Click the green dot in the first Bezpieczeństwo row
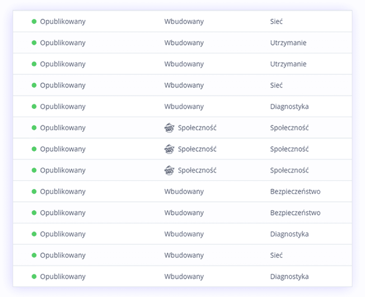This screenshot has width=365, height=297. pyautogui.click(x=34, y=191)
